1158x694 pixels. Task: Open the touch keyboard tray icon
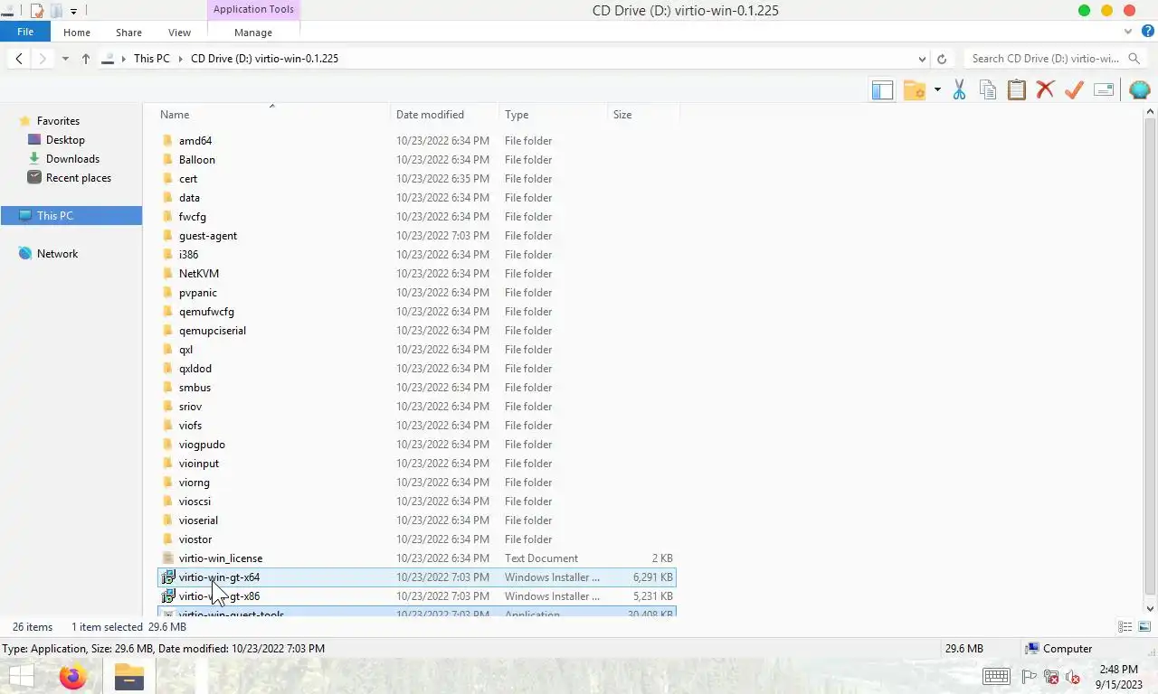996,677
